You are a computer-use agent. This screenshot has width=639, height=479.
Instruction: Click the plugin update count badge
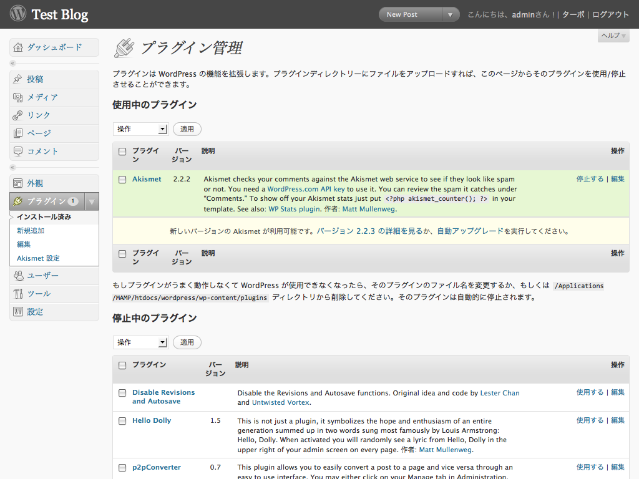coord(73,201)
